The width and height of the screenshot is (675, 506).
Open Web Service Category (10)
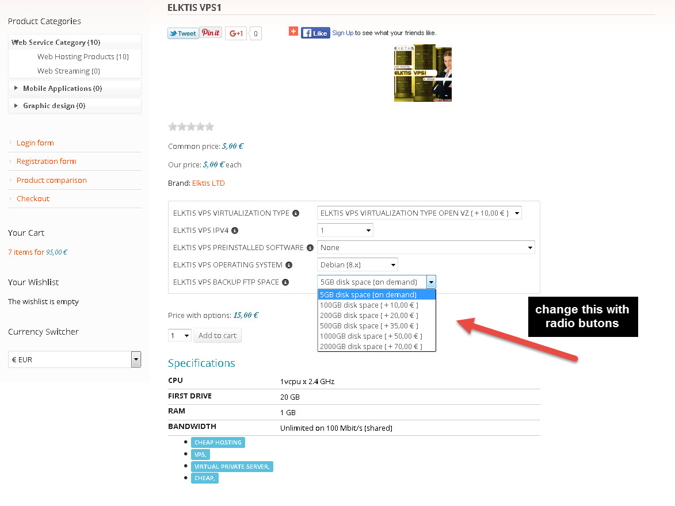[56, 43]
